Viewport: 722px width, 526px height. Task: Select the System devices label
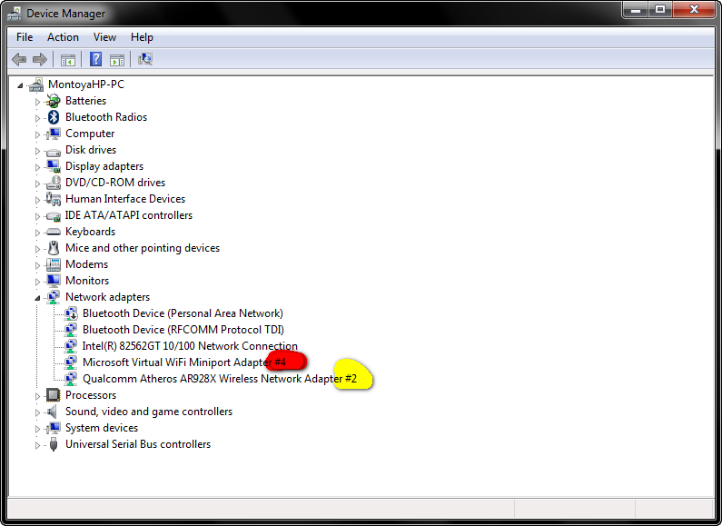pos(102,428)
